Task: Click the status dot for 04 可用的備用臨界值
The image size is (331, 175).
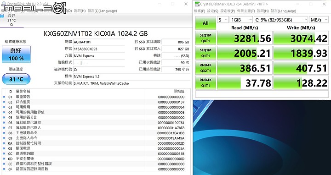Action: click(4, 112)
